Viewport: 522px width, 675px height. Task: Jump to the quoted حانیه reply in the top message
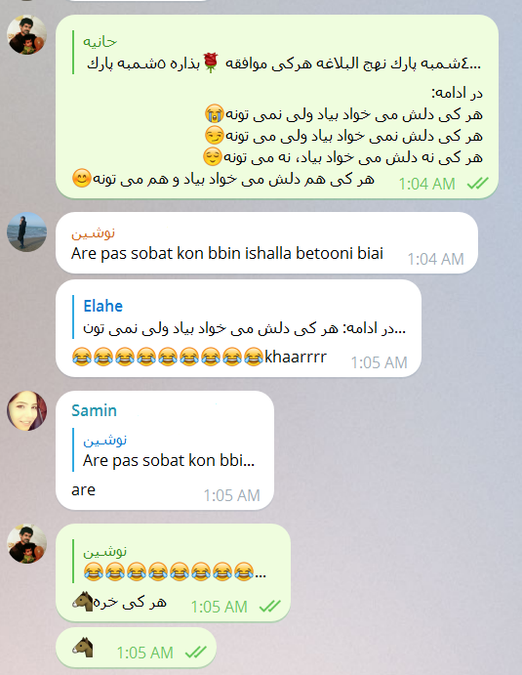click(x=277, y=53)
